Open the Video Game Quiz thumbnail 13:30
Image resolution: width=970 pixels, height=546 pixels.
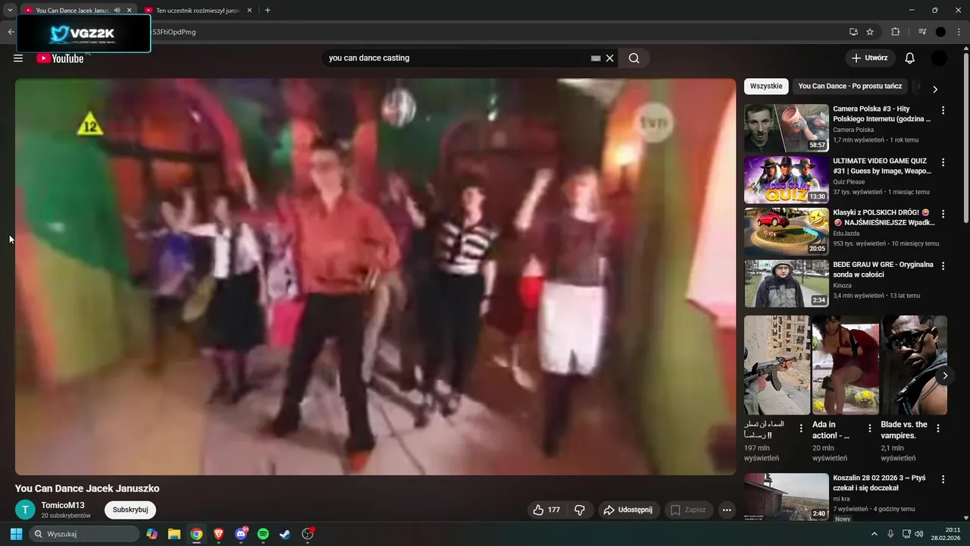(787, 180)
